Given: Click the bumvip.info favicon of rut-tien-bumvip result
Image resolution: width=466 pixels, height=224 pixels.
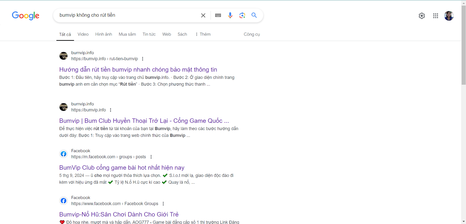Looking at the screenshot, I should click(63, 56).
